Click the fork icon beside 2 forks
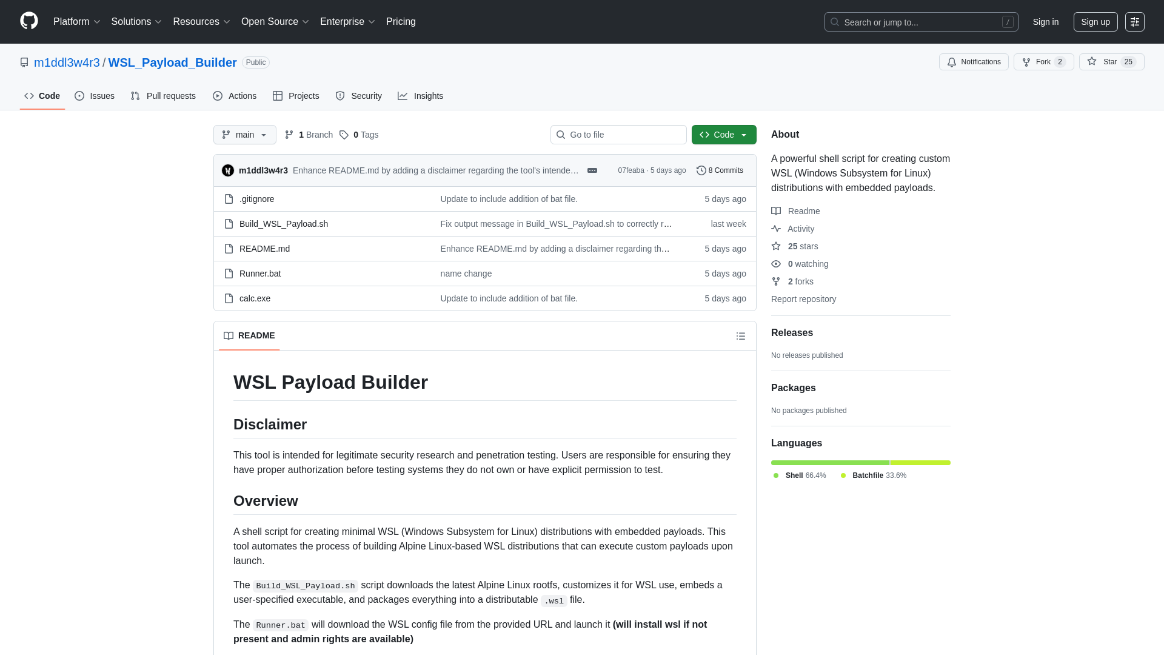This screenshot has height=655, width=1164. 776,281
